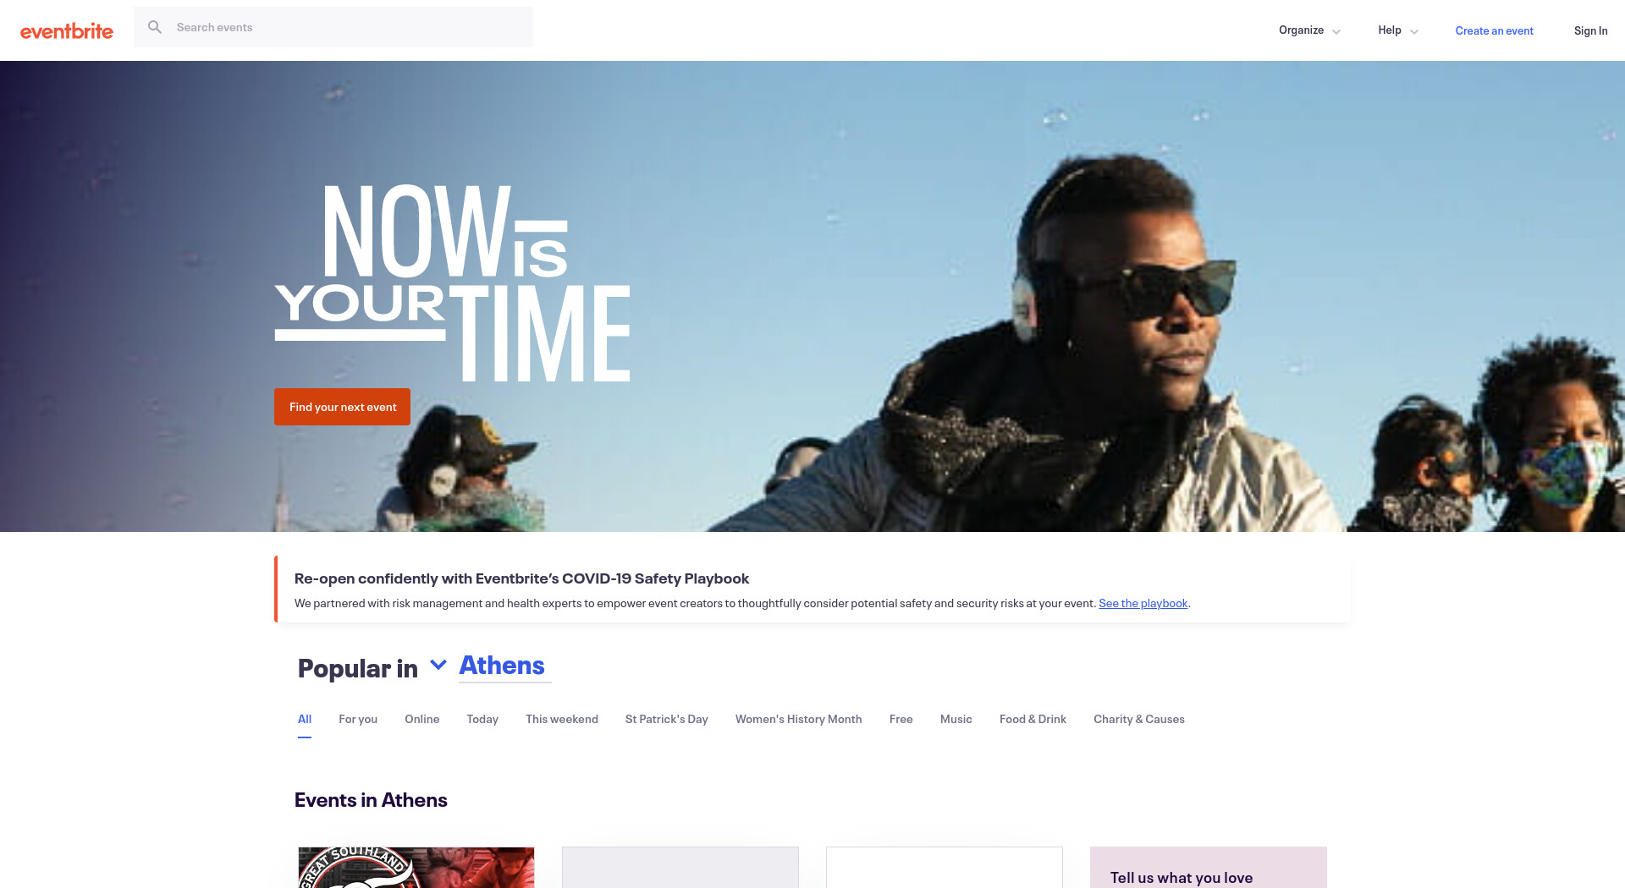Click the search magnifier icon
Image resolution: width=1625 pixels, height=888 pixels.
pos(155,27)
